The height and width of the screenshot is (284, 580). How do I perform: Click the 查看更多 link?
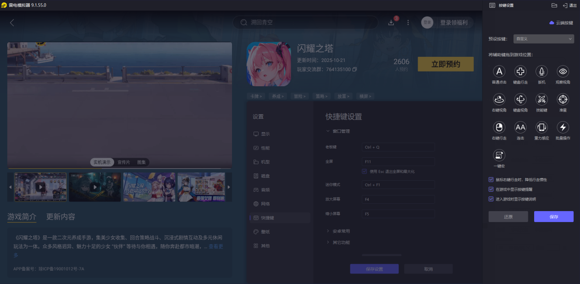(217, 246)
